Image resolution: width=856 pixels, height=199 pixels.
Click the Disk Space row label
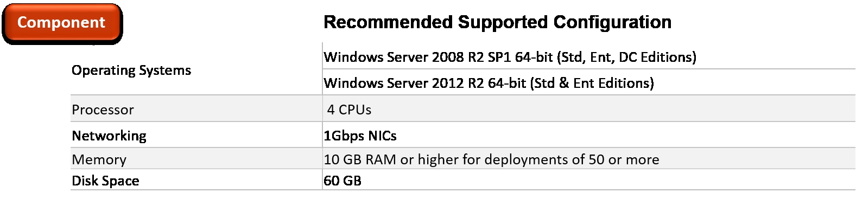(x=105, y=181)
